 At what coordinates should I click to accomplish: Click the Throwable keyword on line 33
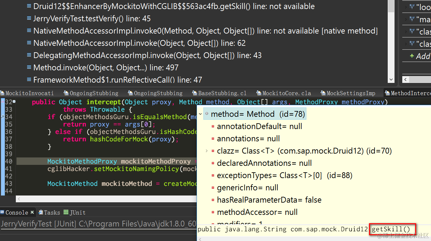click(x=107, y=109)
